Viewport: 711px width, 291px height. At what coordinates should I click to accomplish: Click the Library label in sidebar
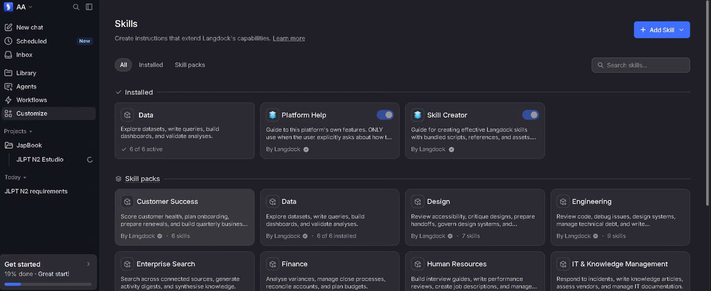click(x=26, y=73)
